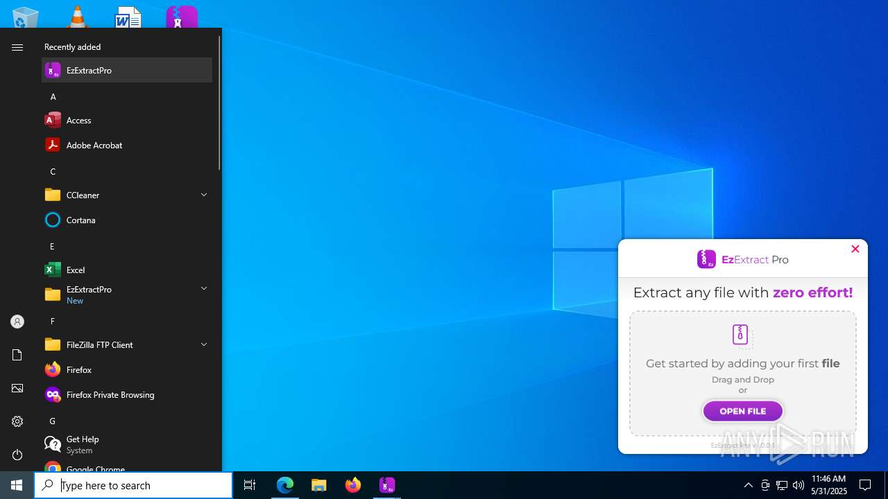The image size is (888, 499).
Task: Click the Start menu app list scrollbar
Action: point(220,104)
